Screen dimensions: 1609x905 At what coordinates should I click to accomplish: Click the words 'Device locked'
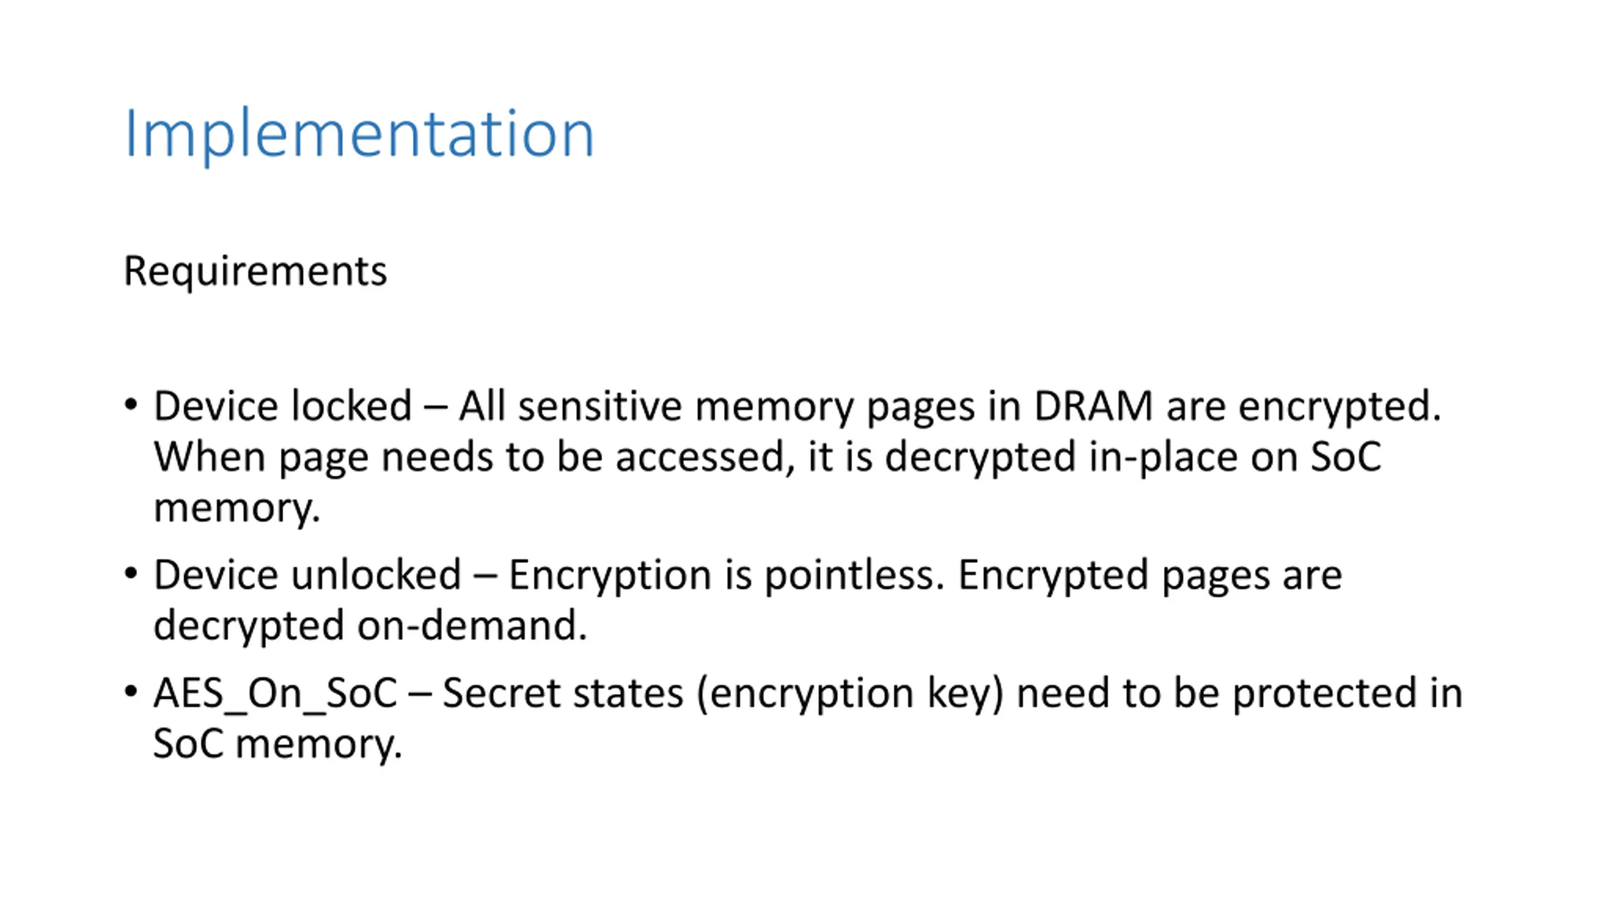click(x=283, y=405)
